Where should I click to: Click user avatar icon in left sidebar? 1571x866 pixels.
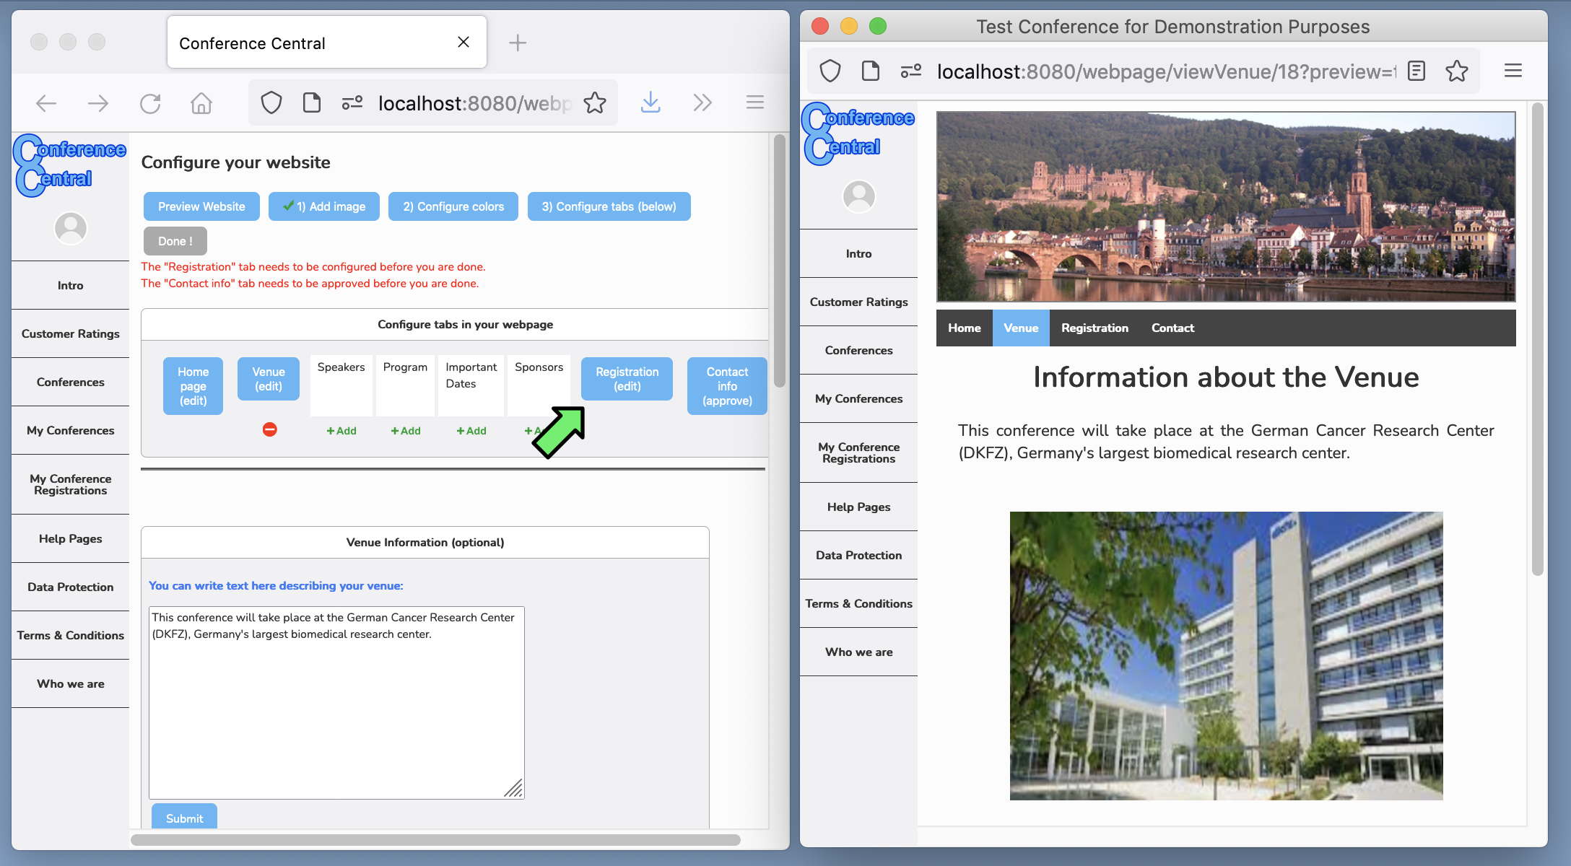(71, 228)
